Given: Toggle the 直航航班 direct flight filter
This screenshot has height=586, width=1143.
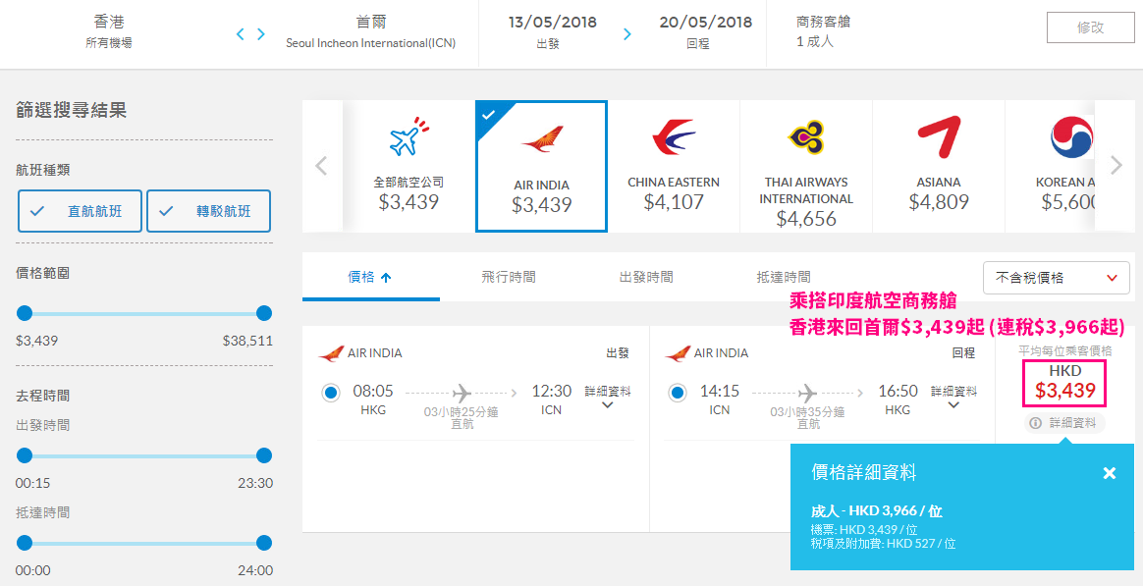Looking at the screenshot, I should point(81,211).
